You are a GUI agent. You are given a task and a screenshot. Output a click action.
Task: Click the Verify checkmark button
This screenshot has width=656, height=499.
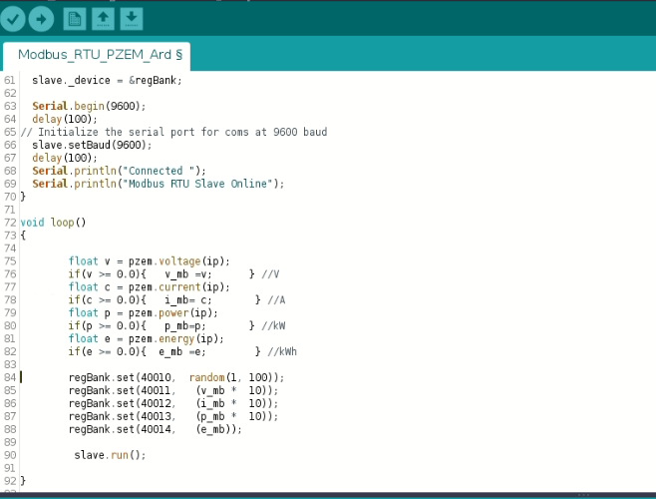pos(13,19)
